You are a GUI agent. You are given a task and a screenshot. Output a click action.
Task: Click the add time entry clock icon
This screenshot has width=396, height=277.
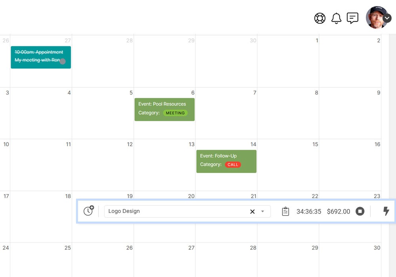[89, 211]
